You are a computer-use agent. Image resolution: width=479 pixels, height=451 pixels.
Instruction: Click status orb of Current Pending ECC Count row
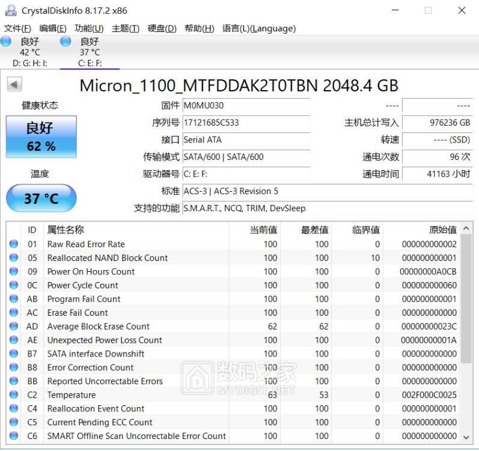[x=14, y=422]
